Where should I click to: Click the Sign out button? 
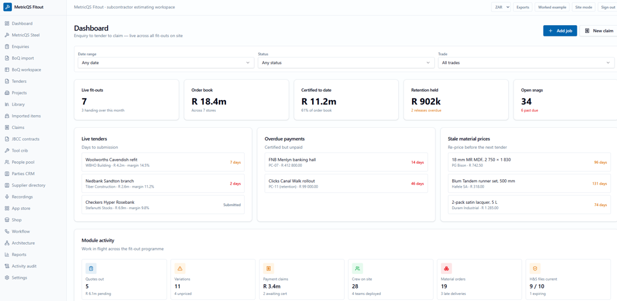(607, 7)
